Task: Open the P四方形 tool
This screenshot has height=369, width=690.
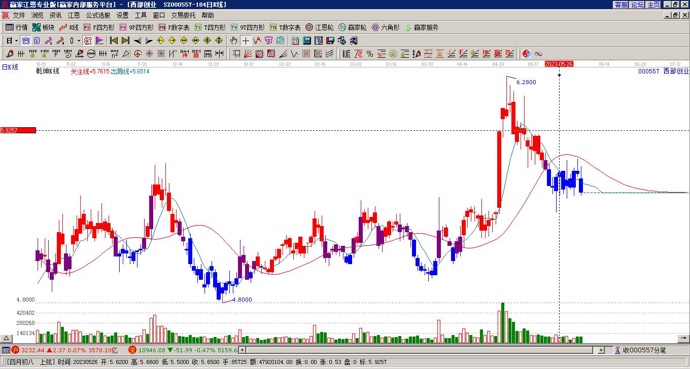Action: [x=99, y=27]
